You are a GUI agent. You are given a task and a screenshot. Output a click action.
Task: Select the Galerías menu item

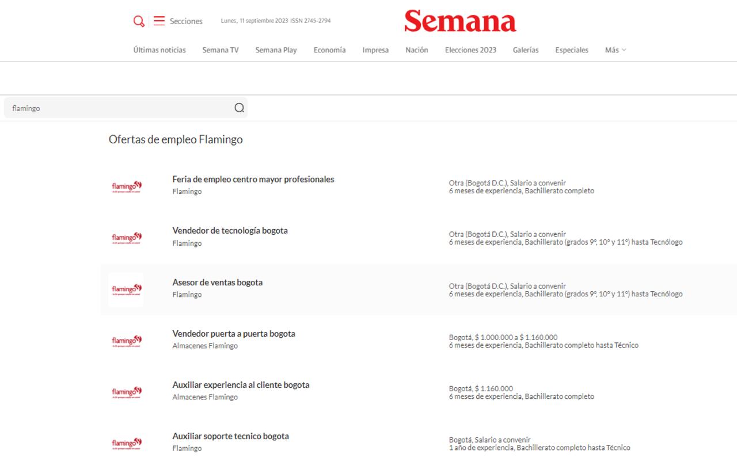tap(526, 50)
